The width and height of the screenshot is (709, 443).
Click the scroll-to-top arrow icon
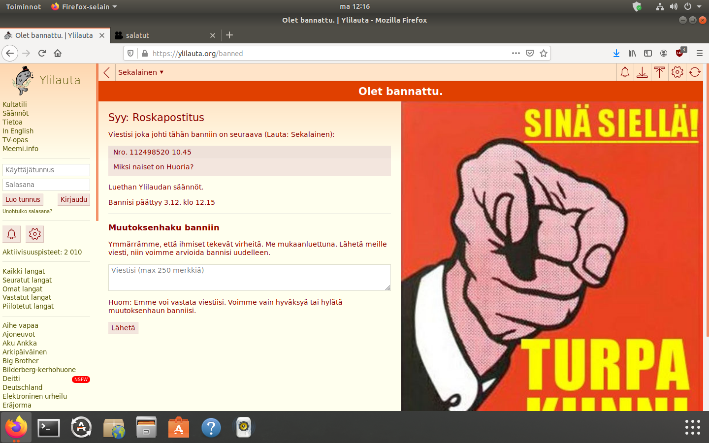click(x=659, y=72)
